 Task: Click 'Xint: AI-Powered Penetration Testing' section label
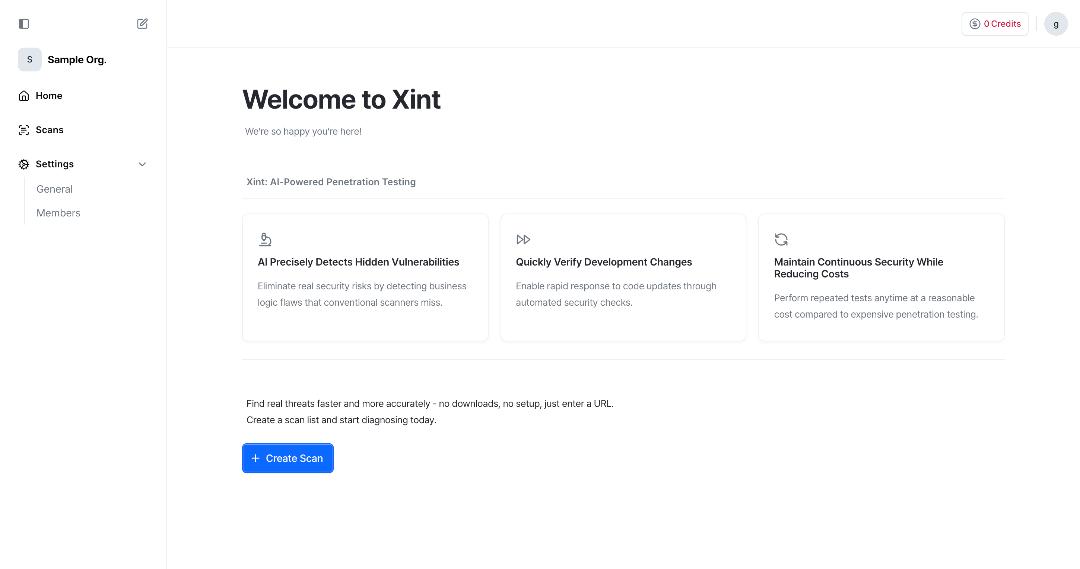(x=331, y=182)
